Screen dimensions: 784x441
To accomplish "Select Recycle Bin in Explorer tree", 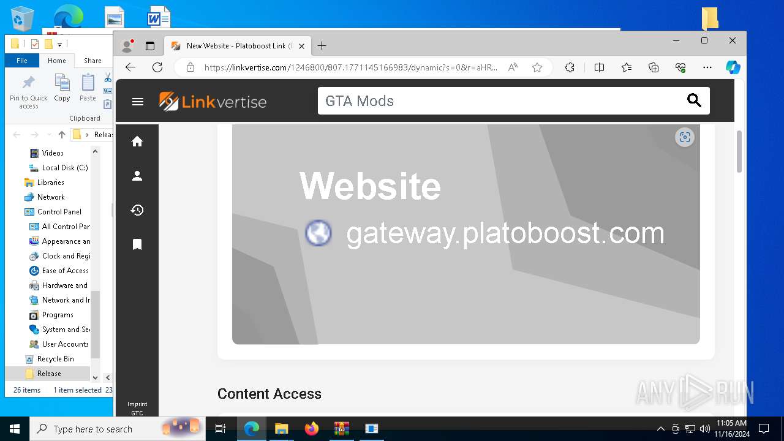I will pyautogui.click(x=55, y=359).
